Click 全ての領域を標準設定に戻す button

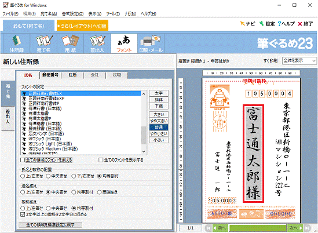tap(50, 225)
